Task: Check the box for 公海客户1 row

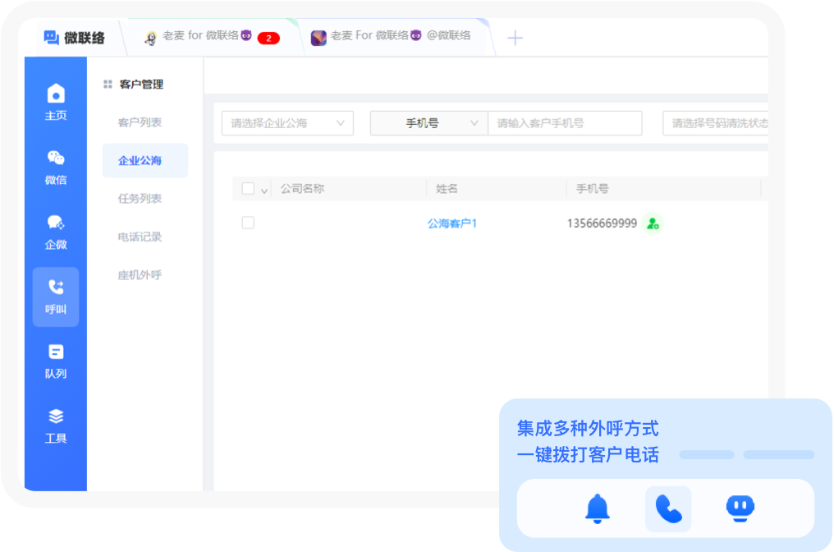Action: [248, 223]
